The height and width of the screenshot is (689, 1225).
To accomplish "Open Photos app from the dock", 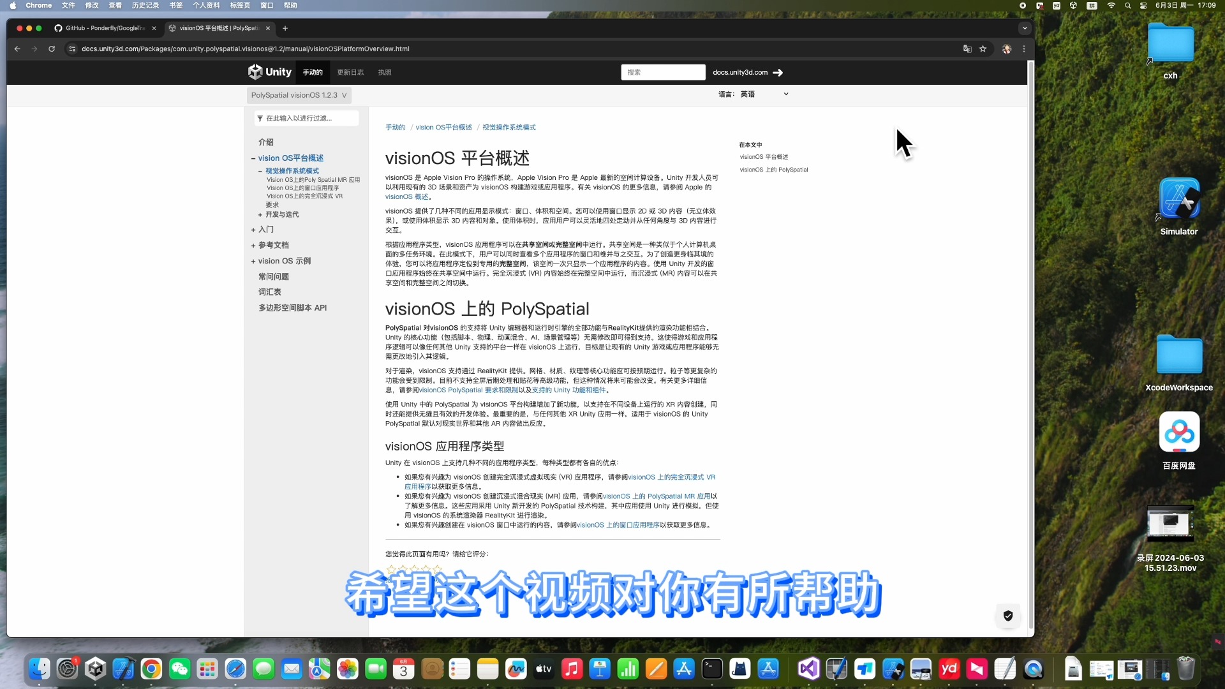I will click(348, 669).
